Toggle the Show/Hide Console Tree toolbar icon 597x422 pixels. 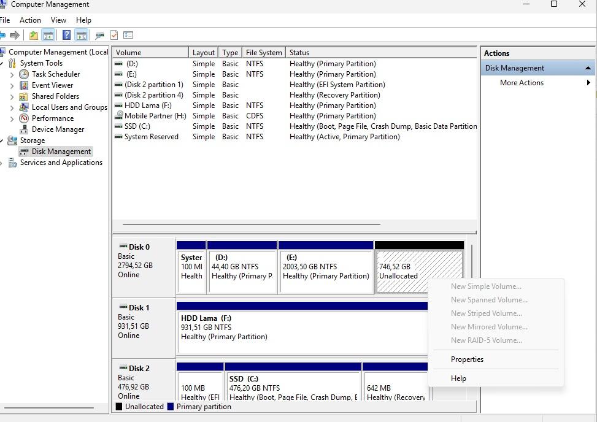point(49,35)
